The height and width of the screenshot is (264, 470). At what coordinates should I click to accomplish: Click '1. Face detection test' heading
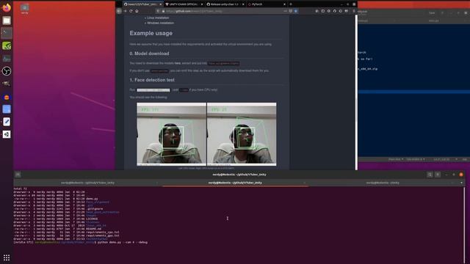[152, 80]
